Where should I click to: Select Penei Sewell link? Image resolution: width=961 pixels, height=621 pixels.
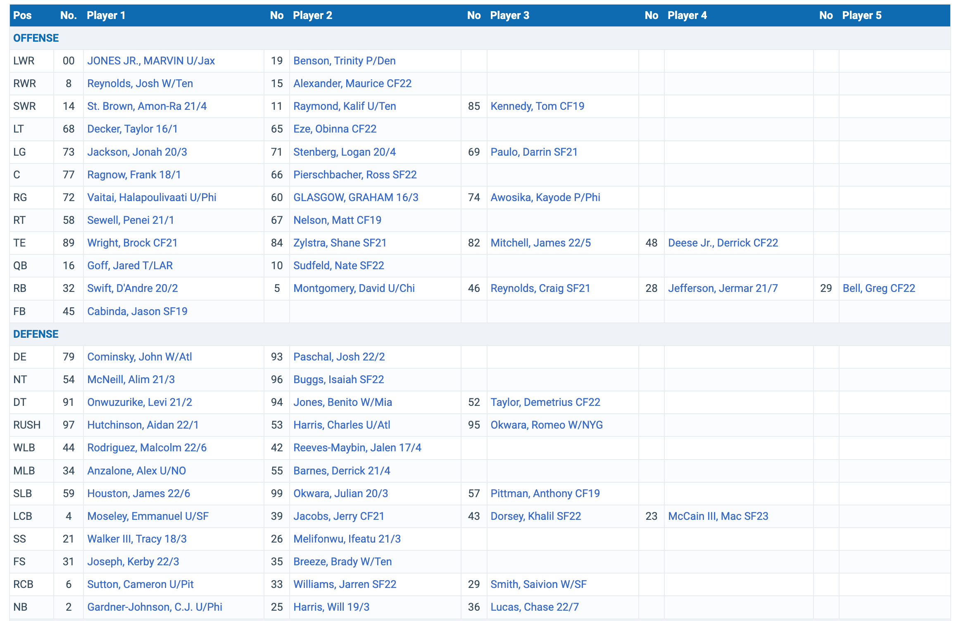[130, 220]
